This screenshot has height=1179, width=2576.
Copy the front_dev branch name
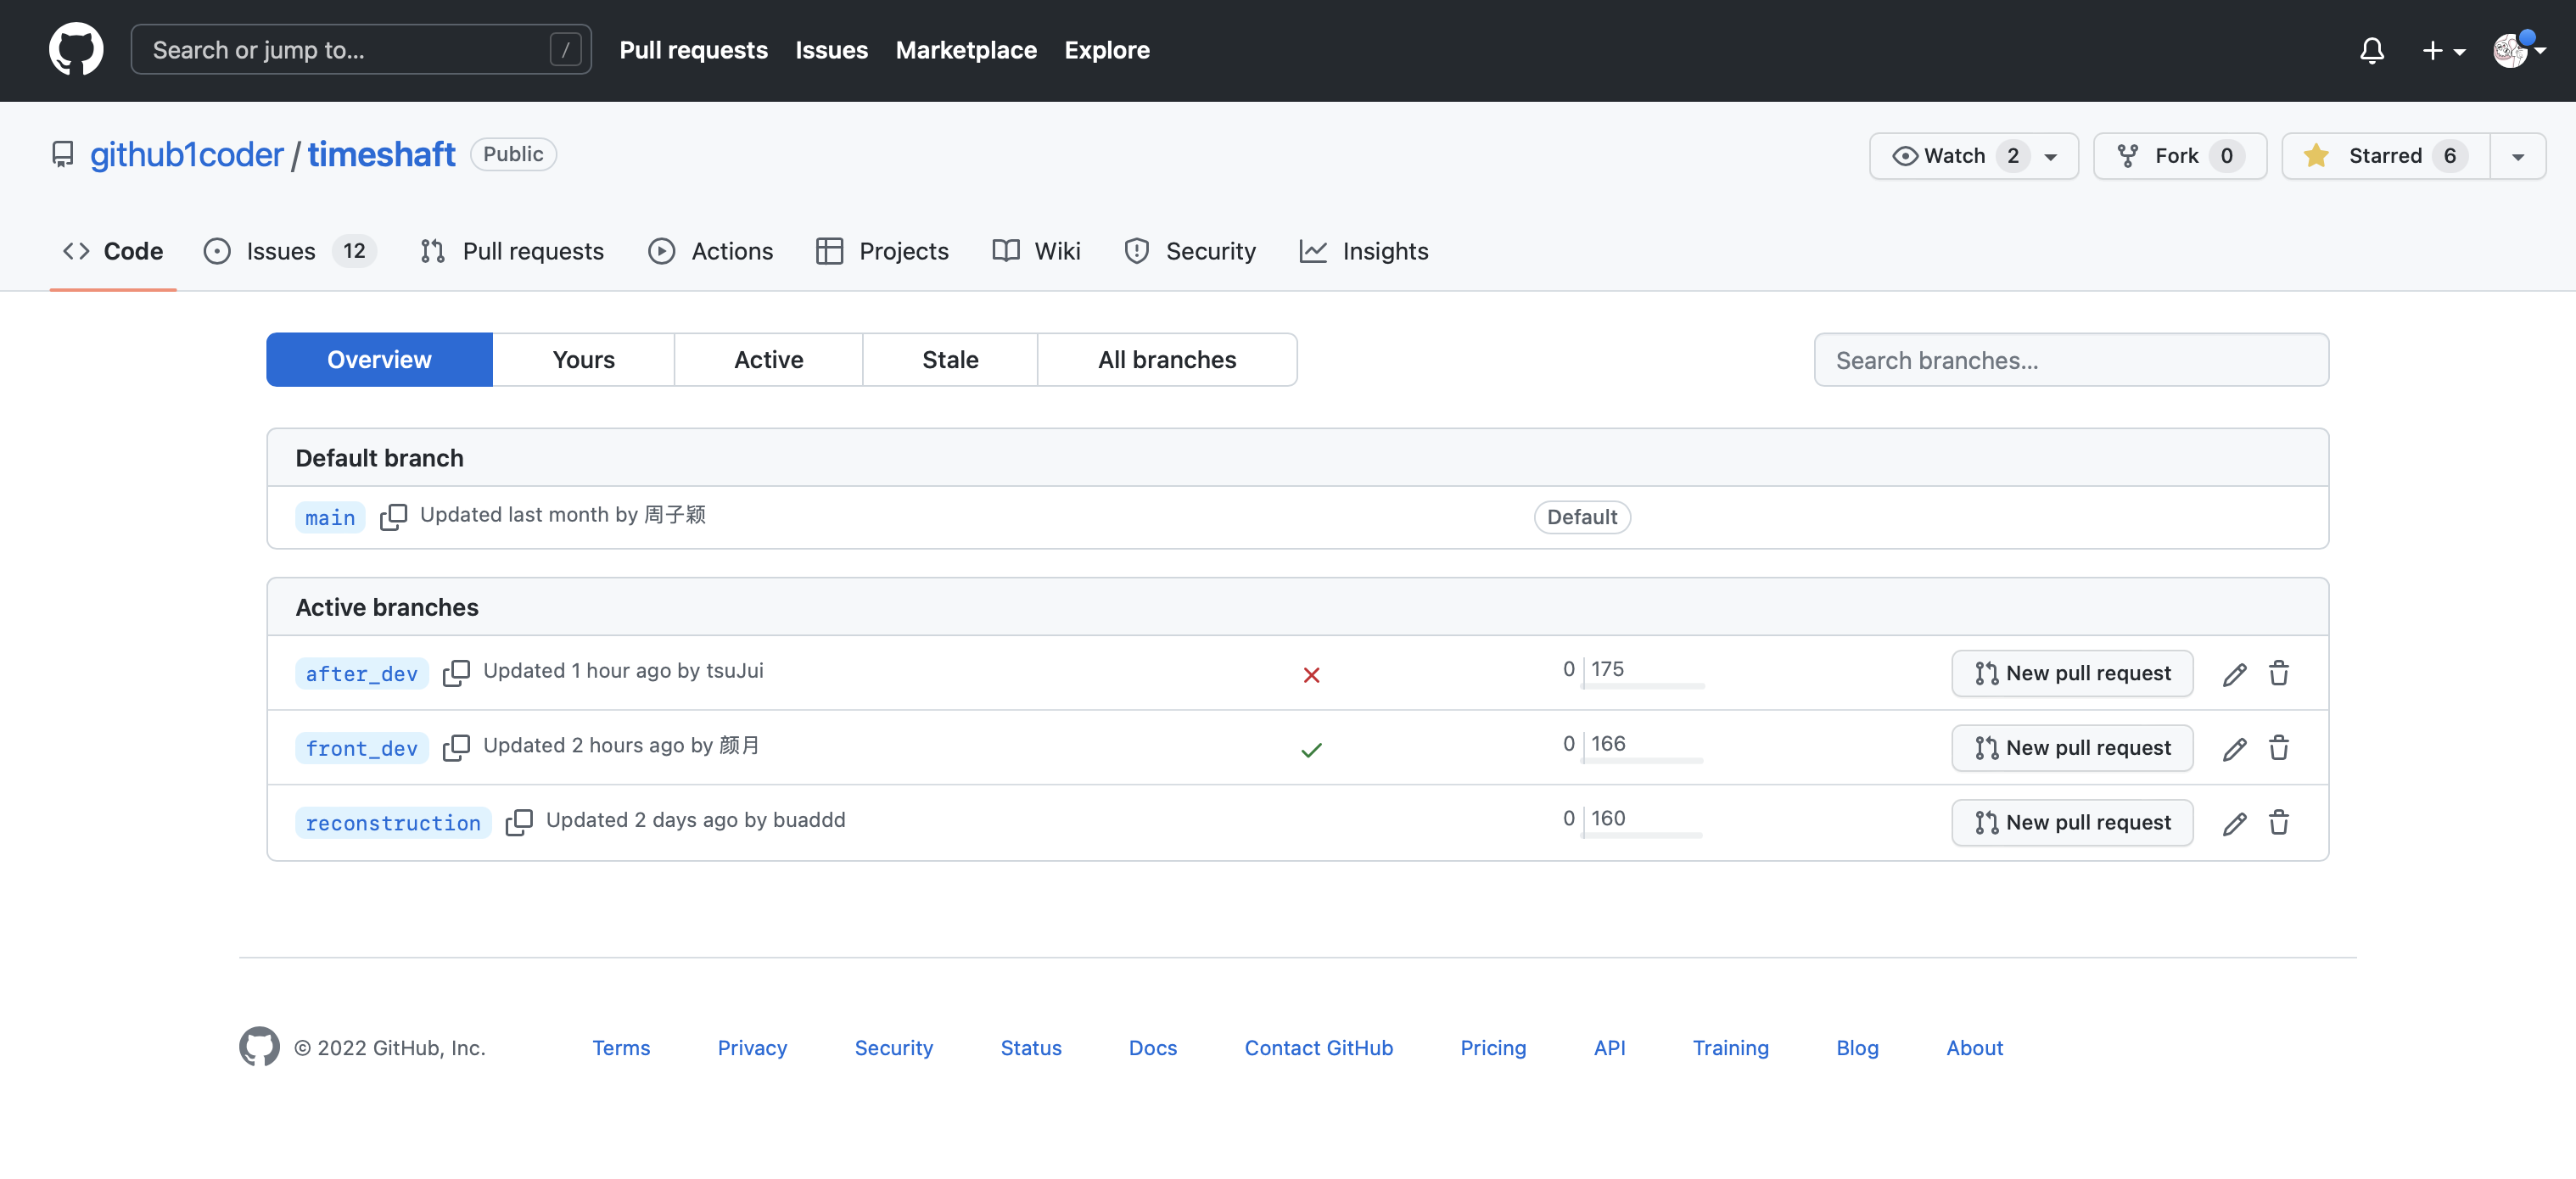[456, 747]
